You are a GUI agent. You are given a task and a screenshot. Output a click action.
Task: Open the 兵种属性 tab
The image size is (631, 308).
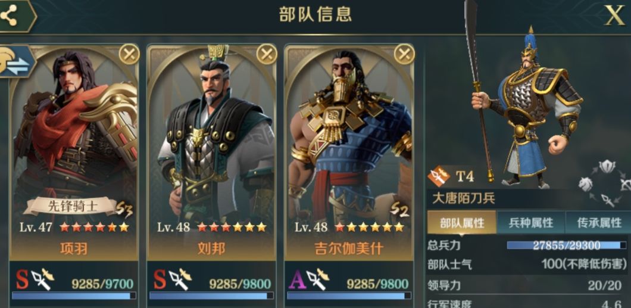click(x=531, y=223)
